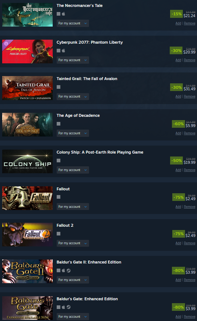Open the Cyberpunk Phantom Liberty cover image
197x321 pixels.
point(27,51)
